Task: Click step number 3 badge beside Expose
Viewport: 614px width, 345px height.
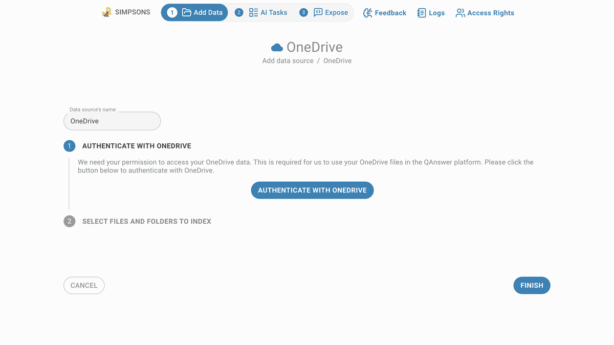Action: pyautogui.click(x=303, y=12)
